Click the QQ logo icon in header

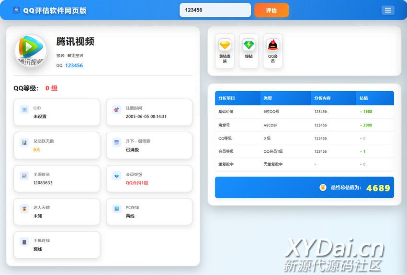point(16,10)
